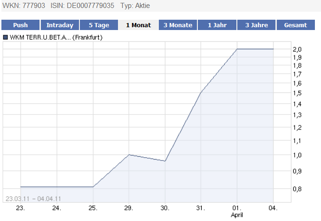The image size is (321, 221).
Task: Switch to the 1 Jahr tab
Action: tap(217, 25)
